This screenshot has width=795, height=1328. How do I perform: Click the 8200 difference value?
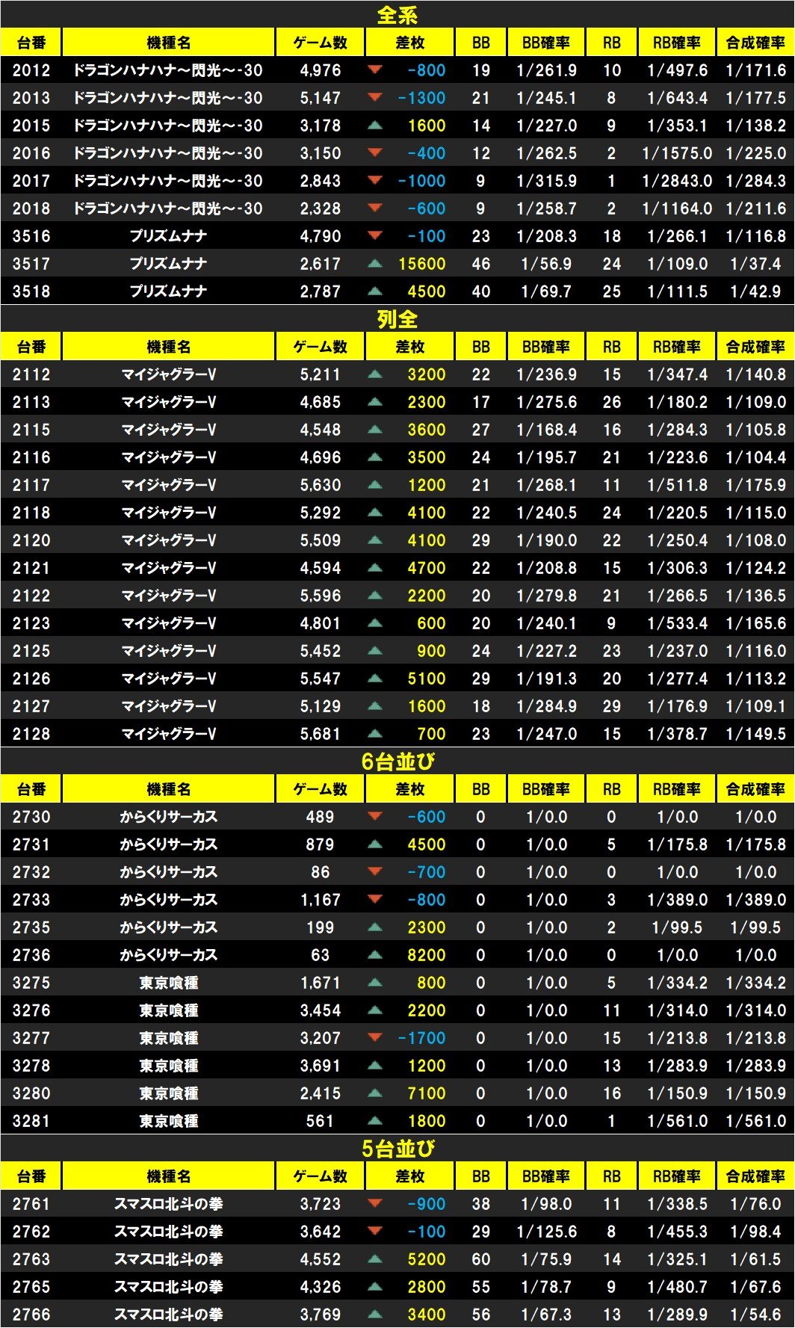coord(427,955)
